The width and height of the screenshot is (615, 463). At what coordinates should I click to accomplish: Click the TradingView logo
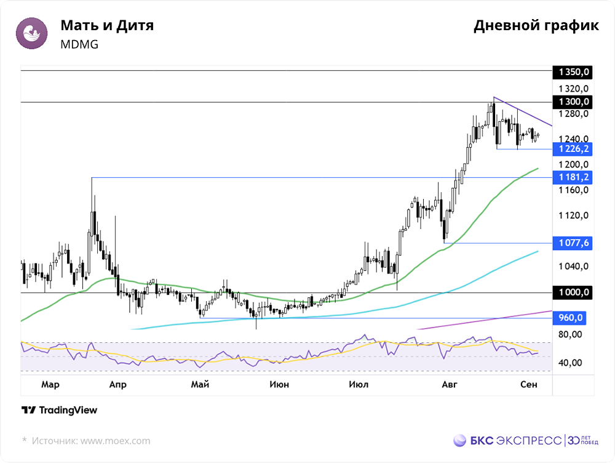click(x=59, y=410)
